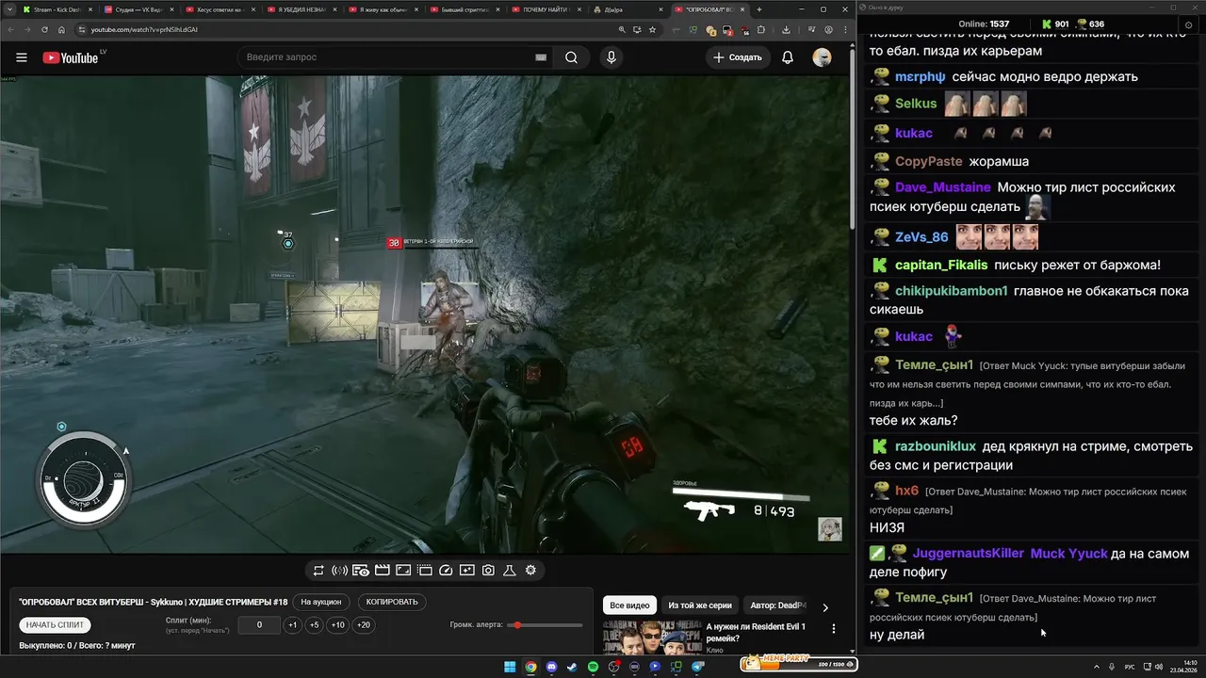Click the Chrome site info icon by URL

82,29
